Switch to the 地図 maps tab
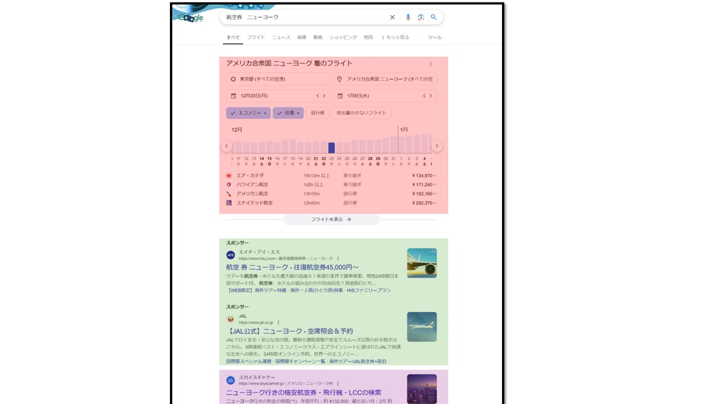Image resolution: width=718 pixels, height=404 pixels. coord(368,37)
